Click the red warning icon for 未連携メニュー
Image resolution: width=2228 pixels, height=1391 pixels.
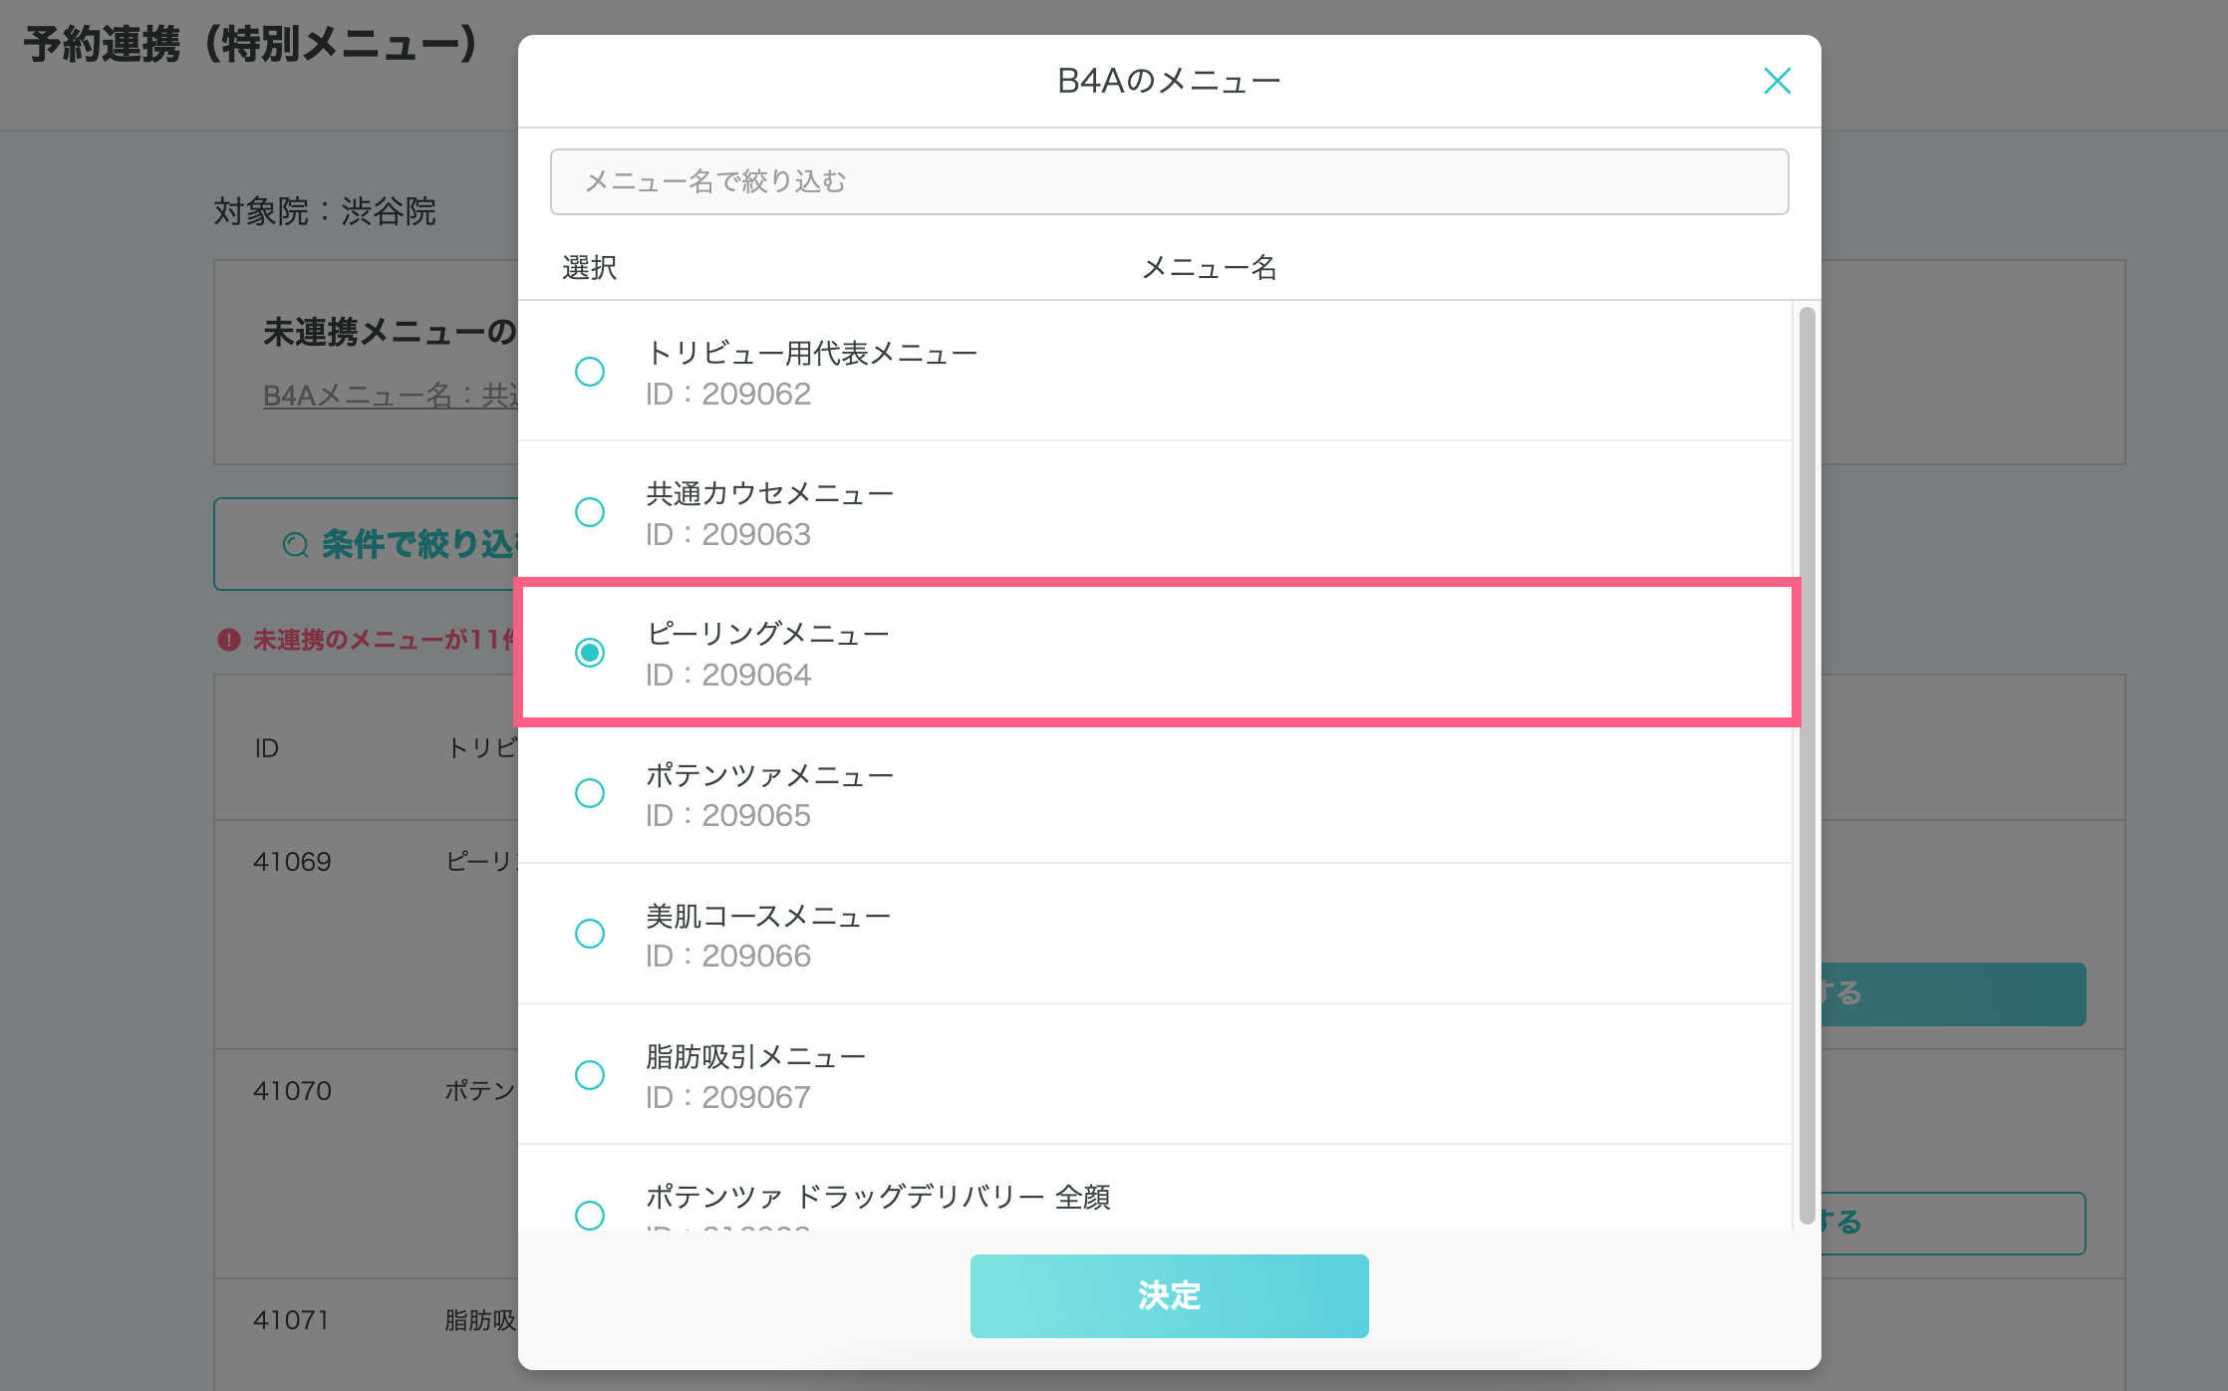tap(229, 640)
